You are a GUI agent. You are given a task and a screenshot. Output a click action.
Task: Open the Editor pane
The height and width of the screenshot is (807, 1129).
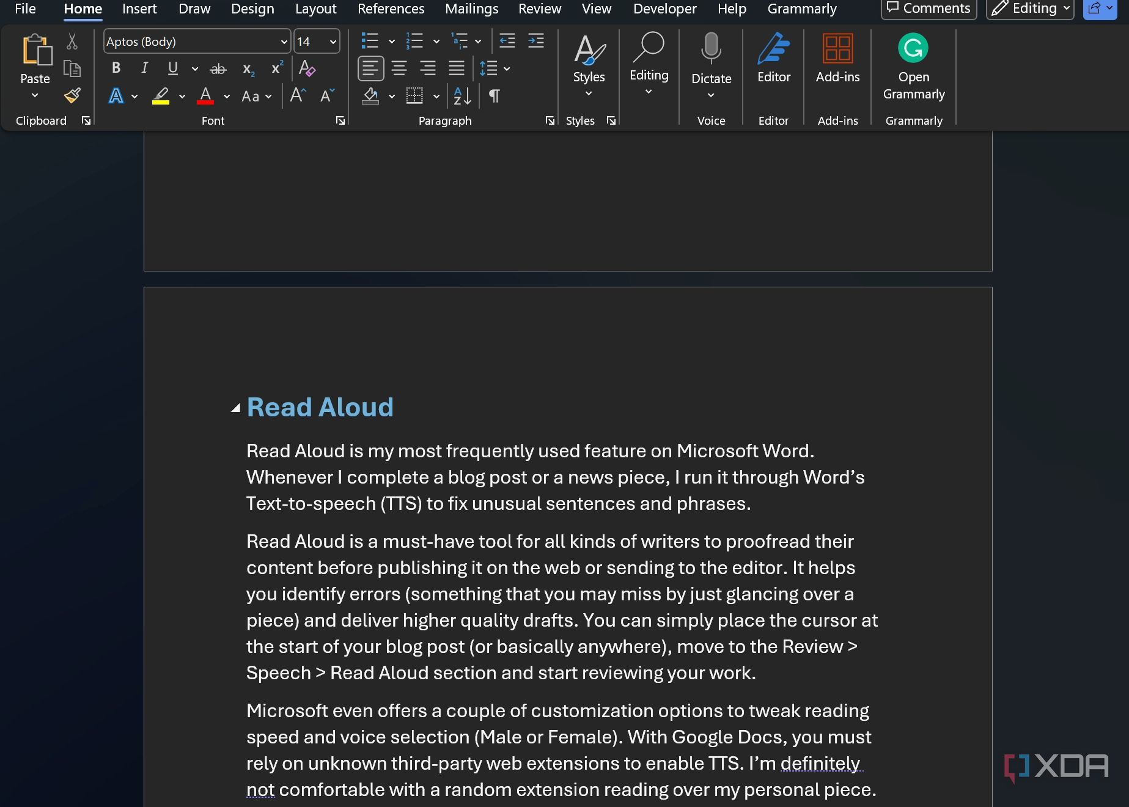[774, 58]
